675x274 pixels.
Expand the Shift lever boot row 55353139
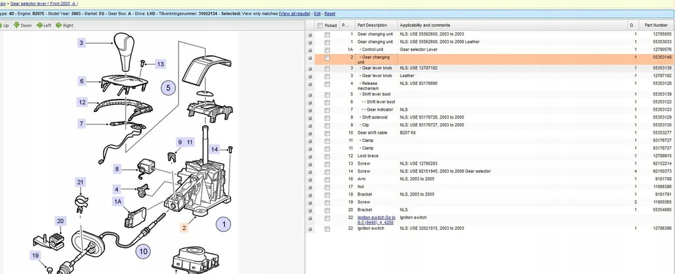point(310,95)
